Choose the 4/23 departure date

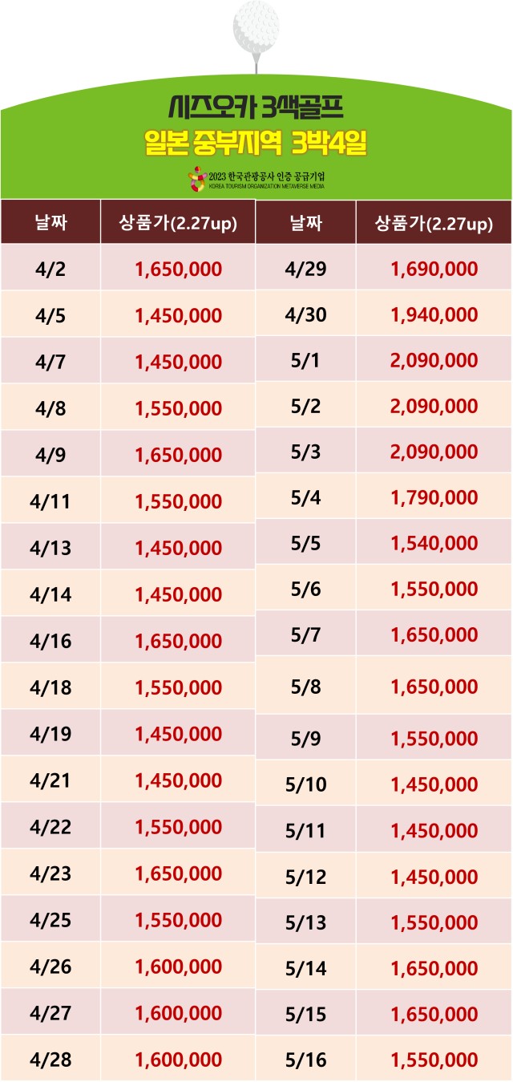tap(50, 873)
